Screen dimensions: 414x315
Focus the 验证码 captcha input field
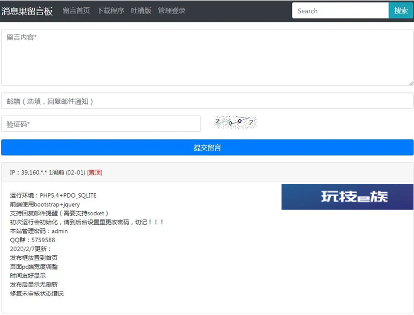pyautogui.click(x=101, y=124)
